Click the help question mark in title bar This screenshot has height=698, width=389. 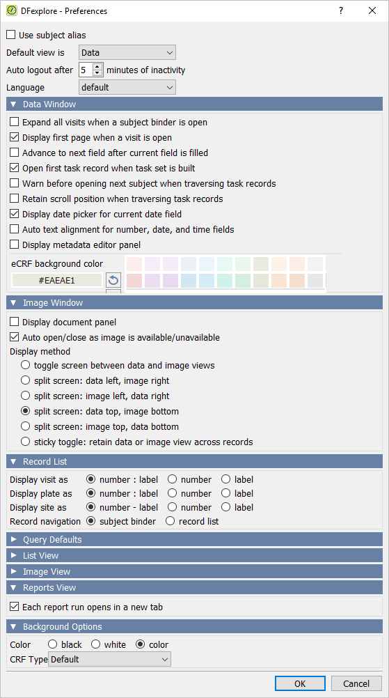[341, 10]
